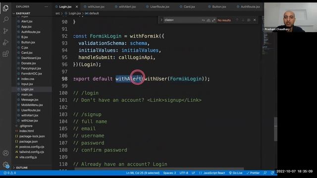Click src in the breadcrumb

coord(57,13)
